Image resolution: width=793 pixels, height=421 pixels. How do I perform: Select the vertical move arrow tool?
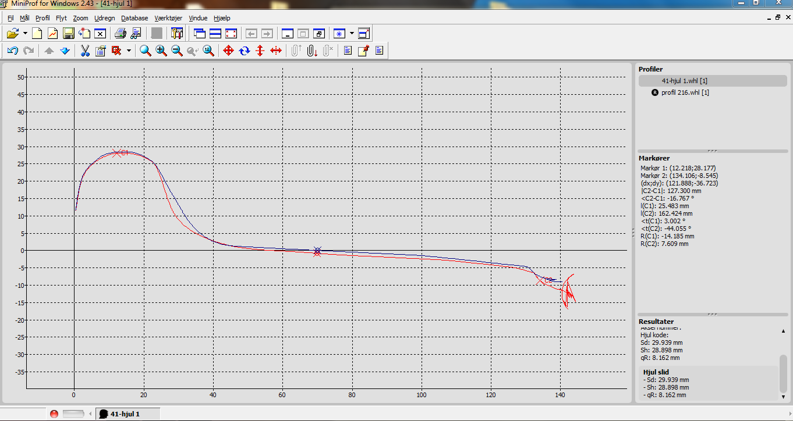click(260, 51)
